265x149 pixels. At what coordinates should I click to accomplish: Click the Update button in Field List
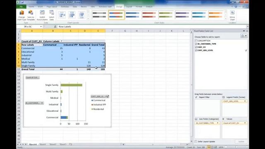pyautogui.click(x=241, y=142)
